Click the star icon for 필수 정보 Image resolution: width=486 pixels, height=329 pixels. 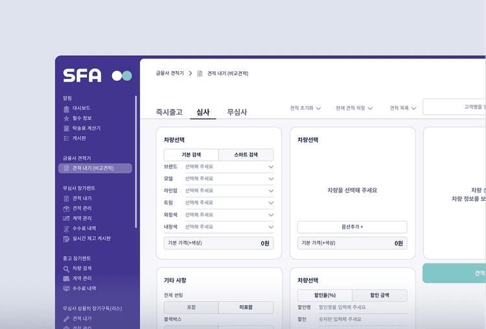[x=66, y=119]
